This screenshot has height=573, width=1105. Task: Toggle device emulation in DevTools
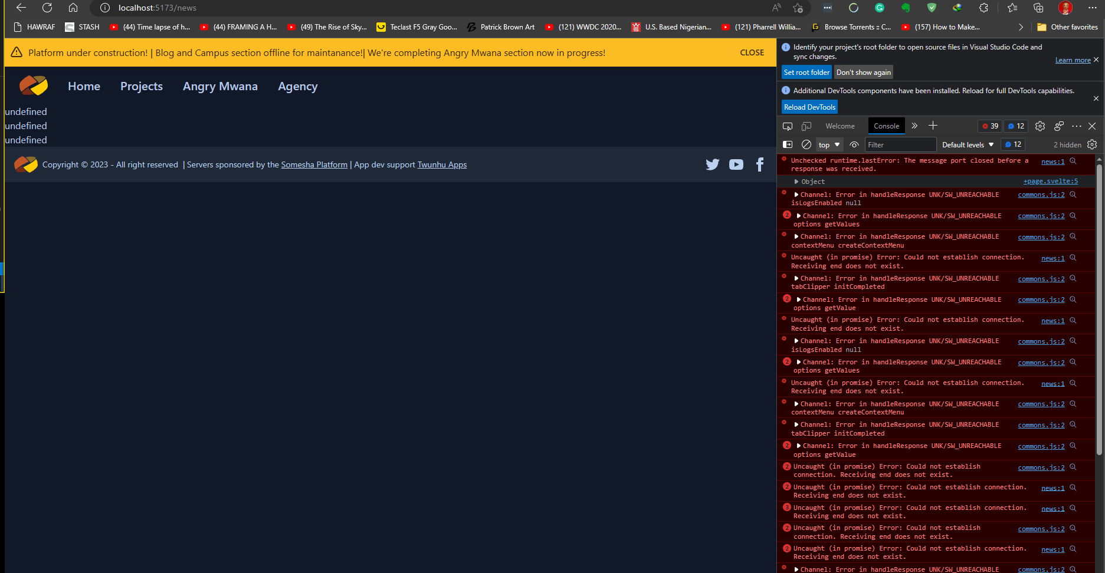[806, 126]
